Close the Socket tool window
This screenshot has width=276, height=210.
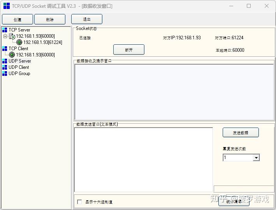point(267,6)
